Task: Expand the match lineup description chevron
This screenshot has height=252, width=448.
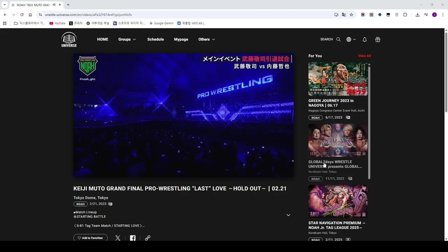Action: point(288,215)
